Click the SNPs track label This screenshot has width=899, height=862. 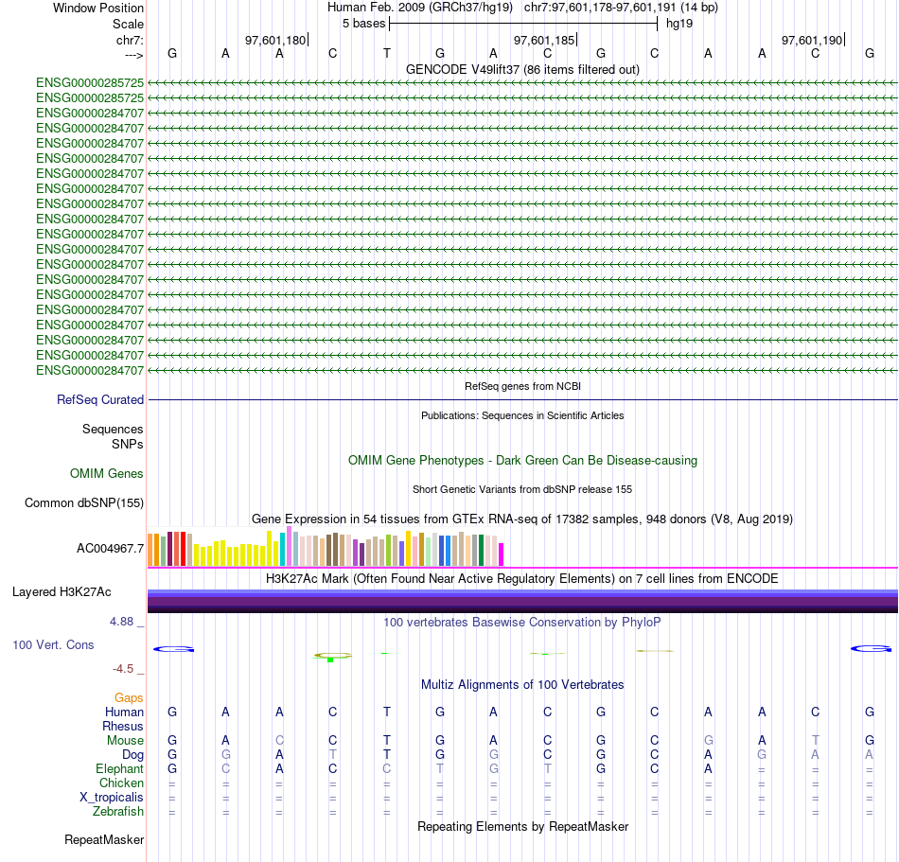tap(128, 444)
